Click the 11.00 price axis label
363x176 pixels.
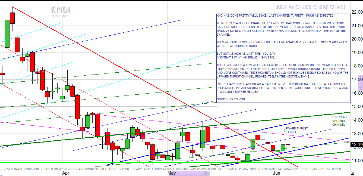point(357,160)
